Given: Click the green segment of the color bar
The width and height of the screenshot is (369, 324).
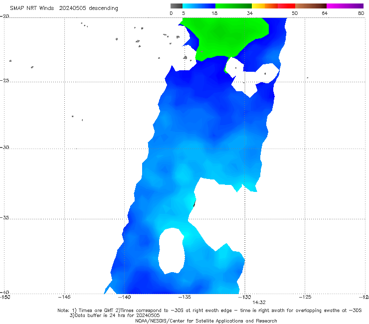Looking at the screenshot, I should (x=233, y=6).
